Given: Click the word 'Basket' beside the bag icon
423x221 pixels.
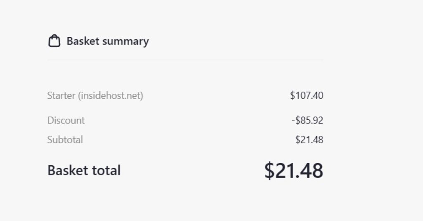Looking at the screenshot, I should click(x=83, y=41).
